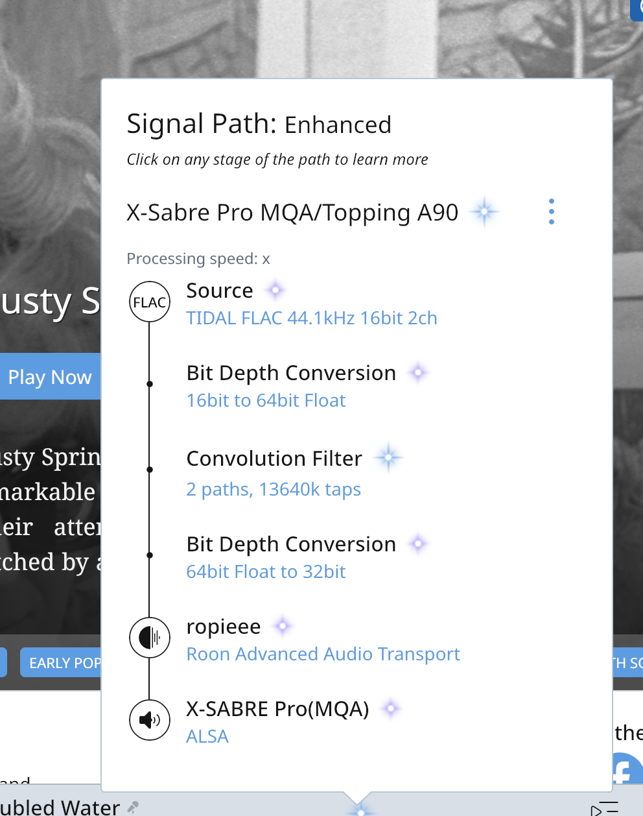Click the star next to ropieee

(283, 627)
